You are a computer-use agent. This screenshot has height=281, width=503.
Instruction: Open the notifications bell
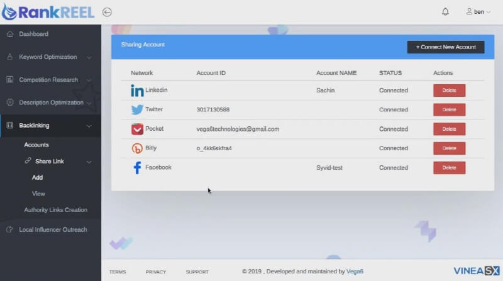(445, 12)
